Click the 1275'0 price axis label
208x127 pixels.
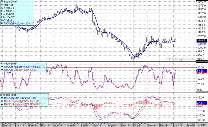click(x=202, y=5)
